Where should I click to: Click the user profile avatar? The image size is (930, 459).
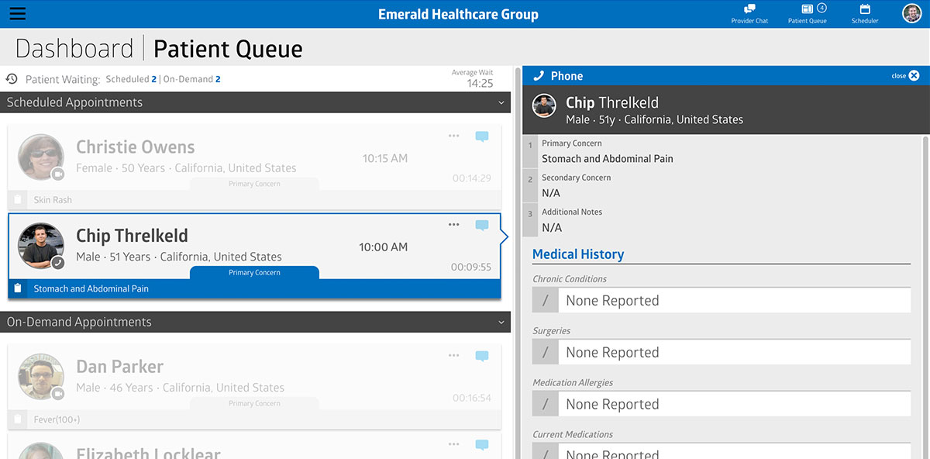click(x=911, y=13)
